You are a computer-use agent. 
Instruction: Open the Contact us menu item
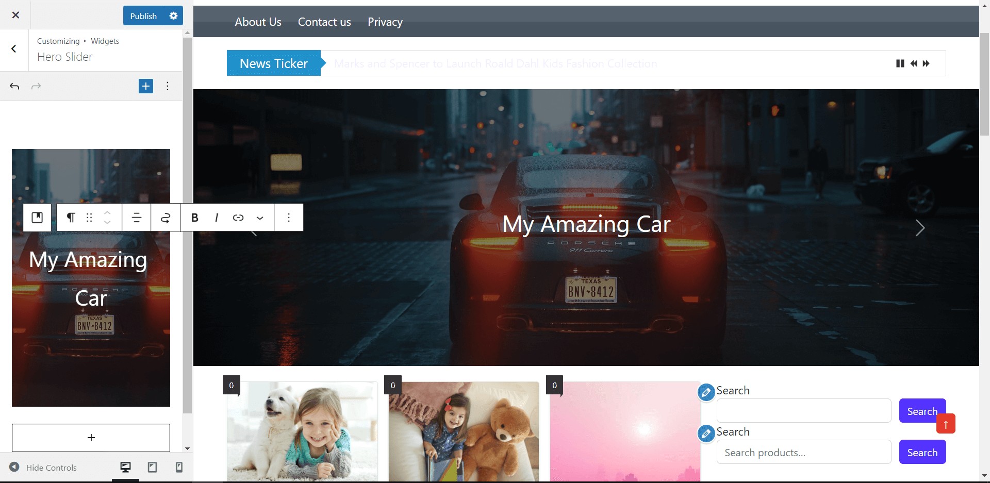click(x=324, y=22)
